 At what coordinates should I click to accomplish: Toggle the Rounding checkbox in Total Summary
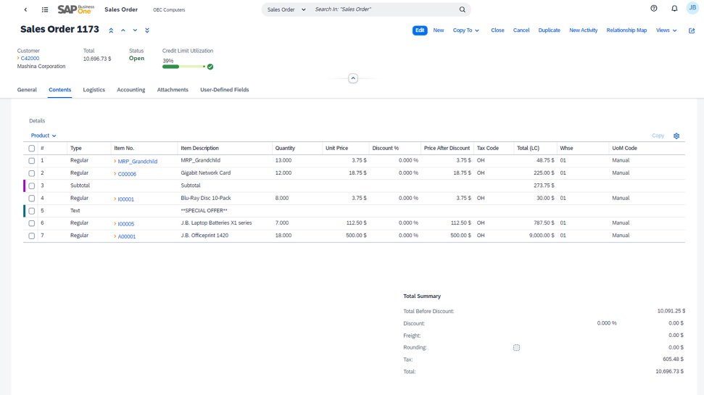pos(516,348)
